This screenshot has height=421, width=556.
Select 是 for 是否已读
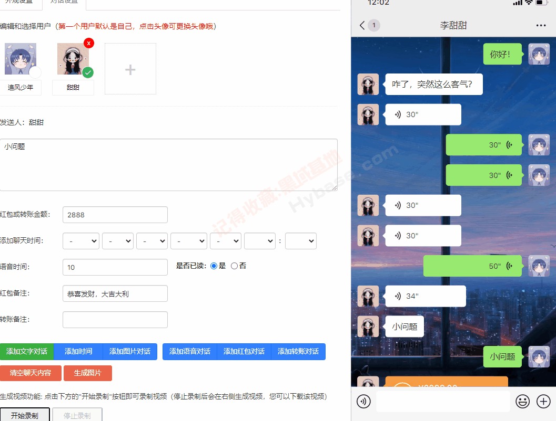214,266
